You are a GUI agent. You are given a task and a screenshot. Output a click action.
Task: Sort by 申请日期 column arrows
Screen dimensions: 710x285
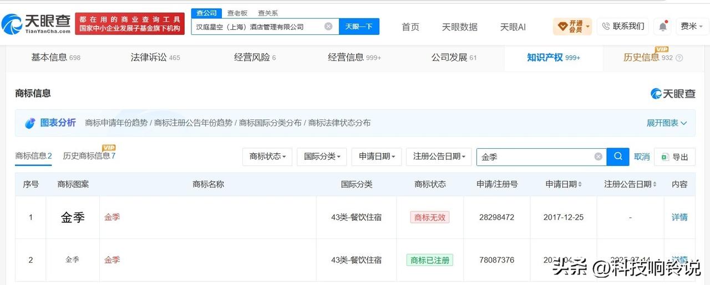click(580, 184)
